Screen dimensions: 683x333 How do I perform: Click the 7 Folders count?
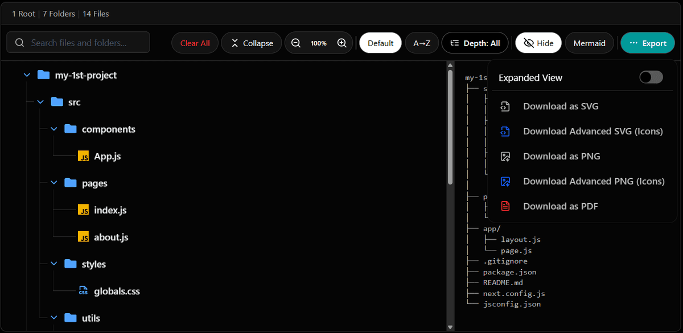[x=59, y=14]
